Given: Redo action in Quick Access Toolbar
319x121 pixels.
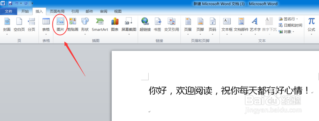Looking at the screenshot, I should [26, 3].
